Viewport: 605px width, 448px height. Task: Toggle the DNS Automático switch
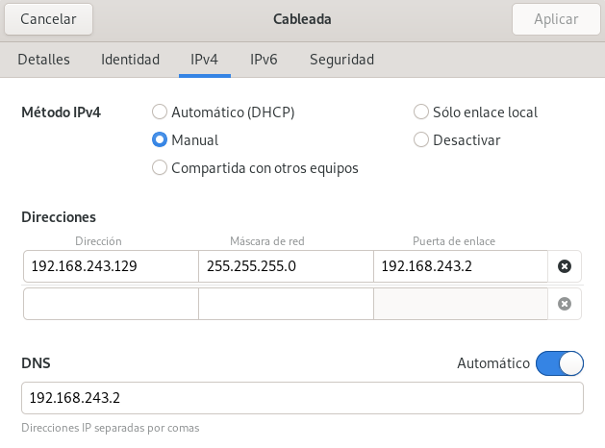pos(560,363)
